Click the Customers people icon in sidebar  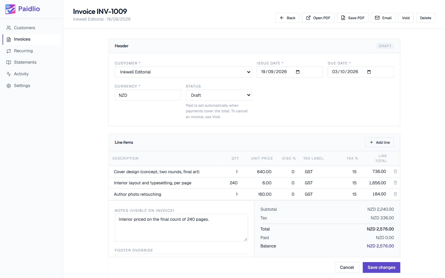[x=9, y=28]
